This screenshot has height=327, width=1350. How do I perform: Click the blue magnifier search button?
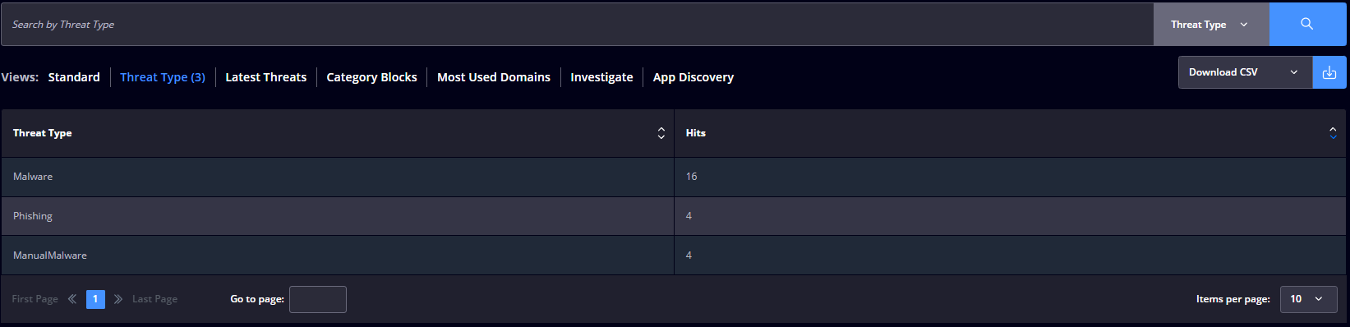click(x=1307, y=25)
